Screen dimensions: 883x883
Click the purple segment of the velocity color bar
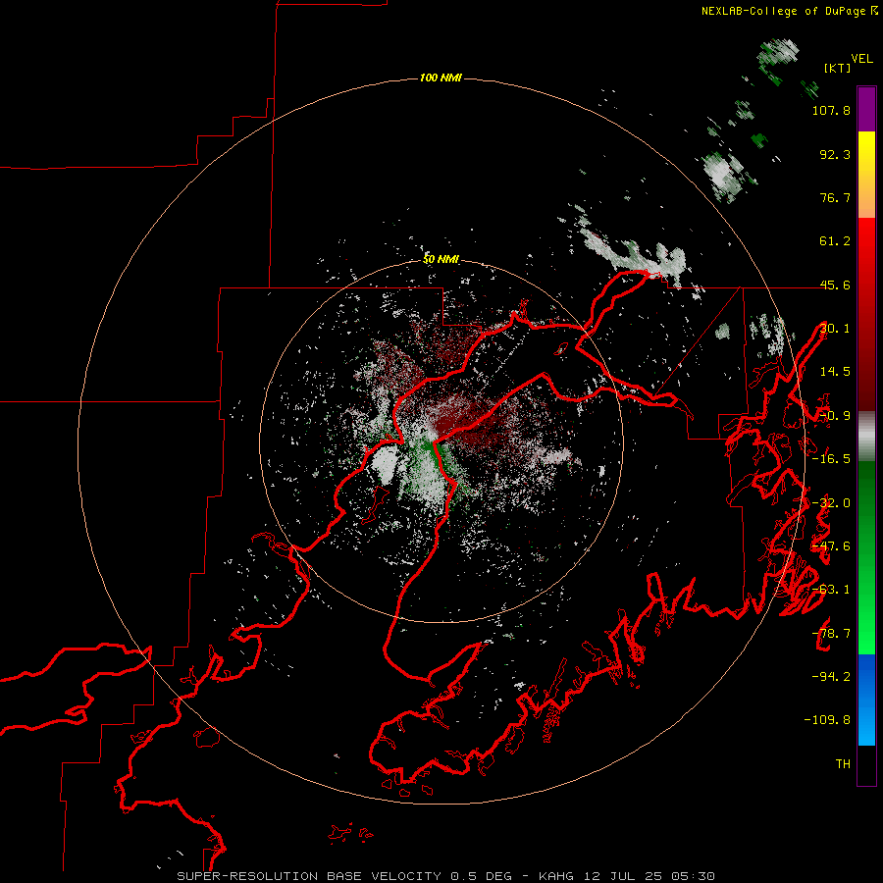pyautogui.click(x=866, y=109)
